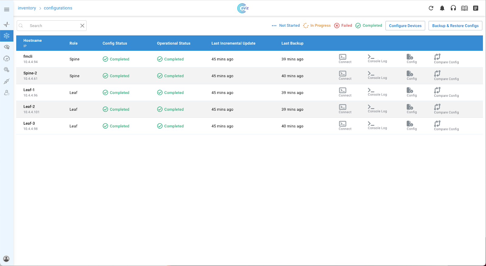Connect to the fmcli device
Screen dimensions: 486x266
pos(345,59)
